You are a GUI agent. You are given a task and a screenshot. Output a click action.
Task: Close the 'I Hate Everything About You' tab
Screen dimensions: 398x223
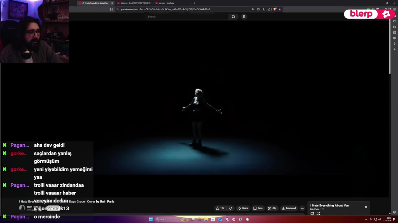pos(112,3)
